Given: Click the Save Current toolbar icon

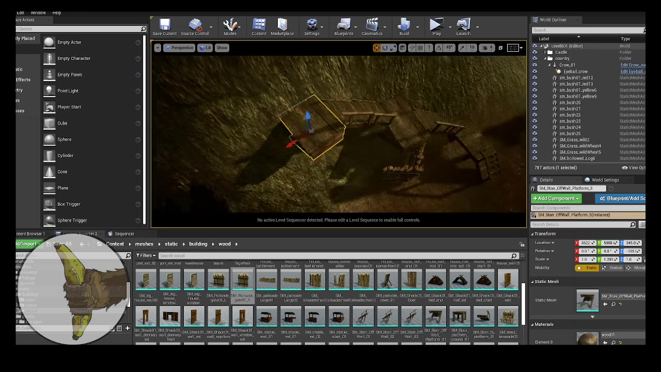Looking at the screenshot, I should (165, 27).
